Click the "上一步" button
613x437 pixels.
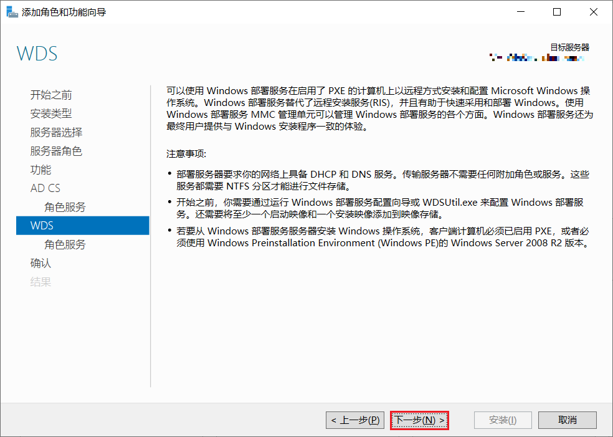click(354, 420)
